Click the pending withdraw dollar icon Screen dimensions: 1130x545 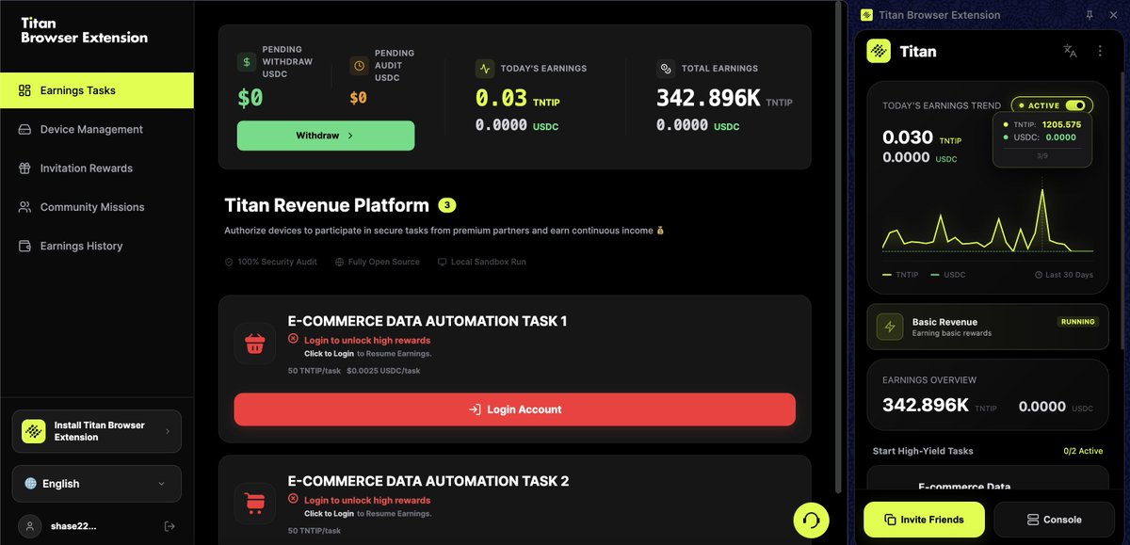click(247, 62)
